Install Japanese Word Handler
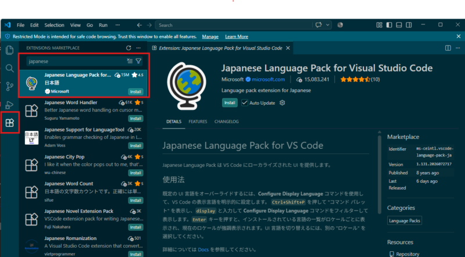This screenshot has width=465, height=257. 135,119
